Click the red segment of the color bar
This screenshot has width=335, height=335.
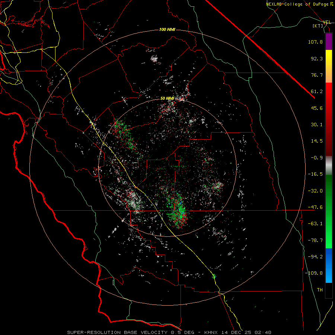tap(329, 119)
